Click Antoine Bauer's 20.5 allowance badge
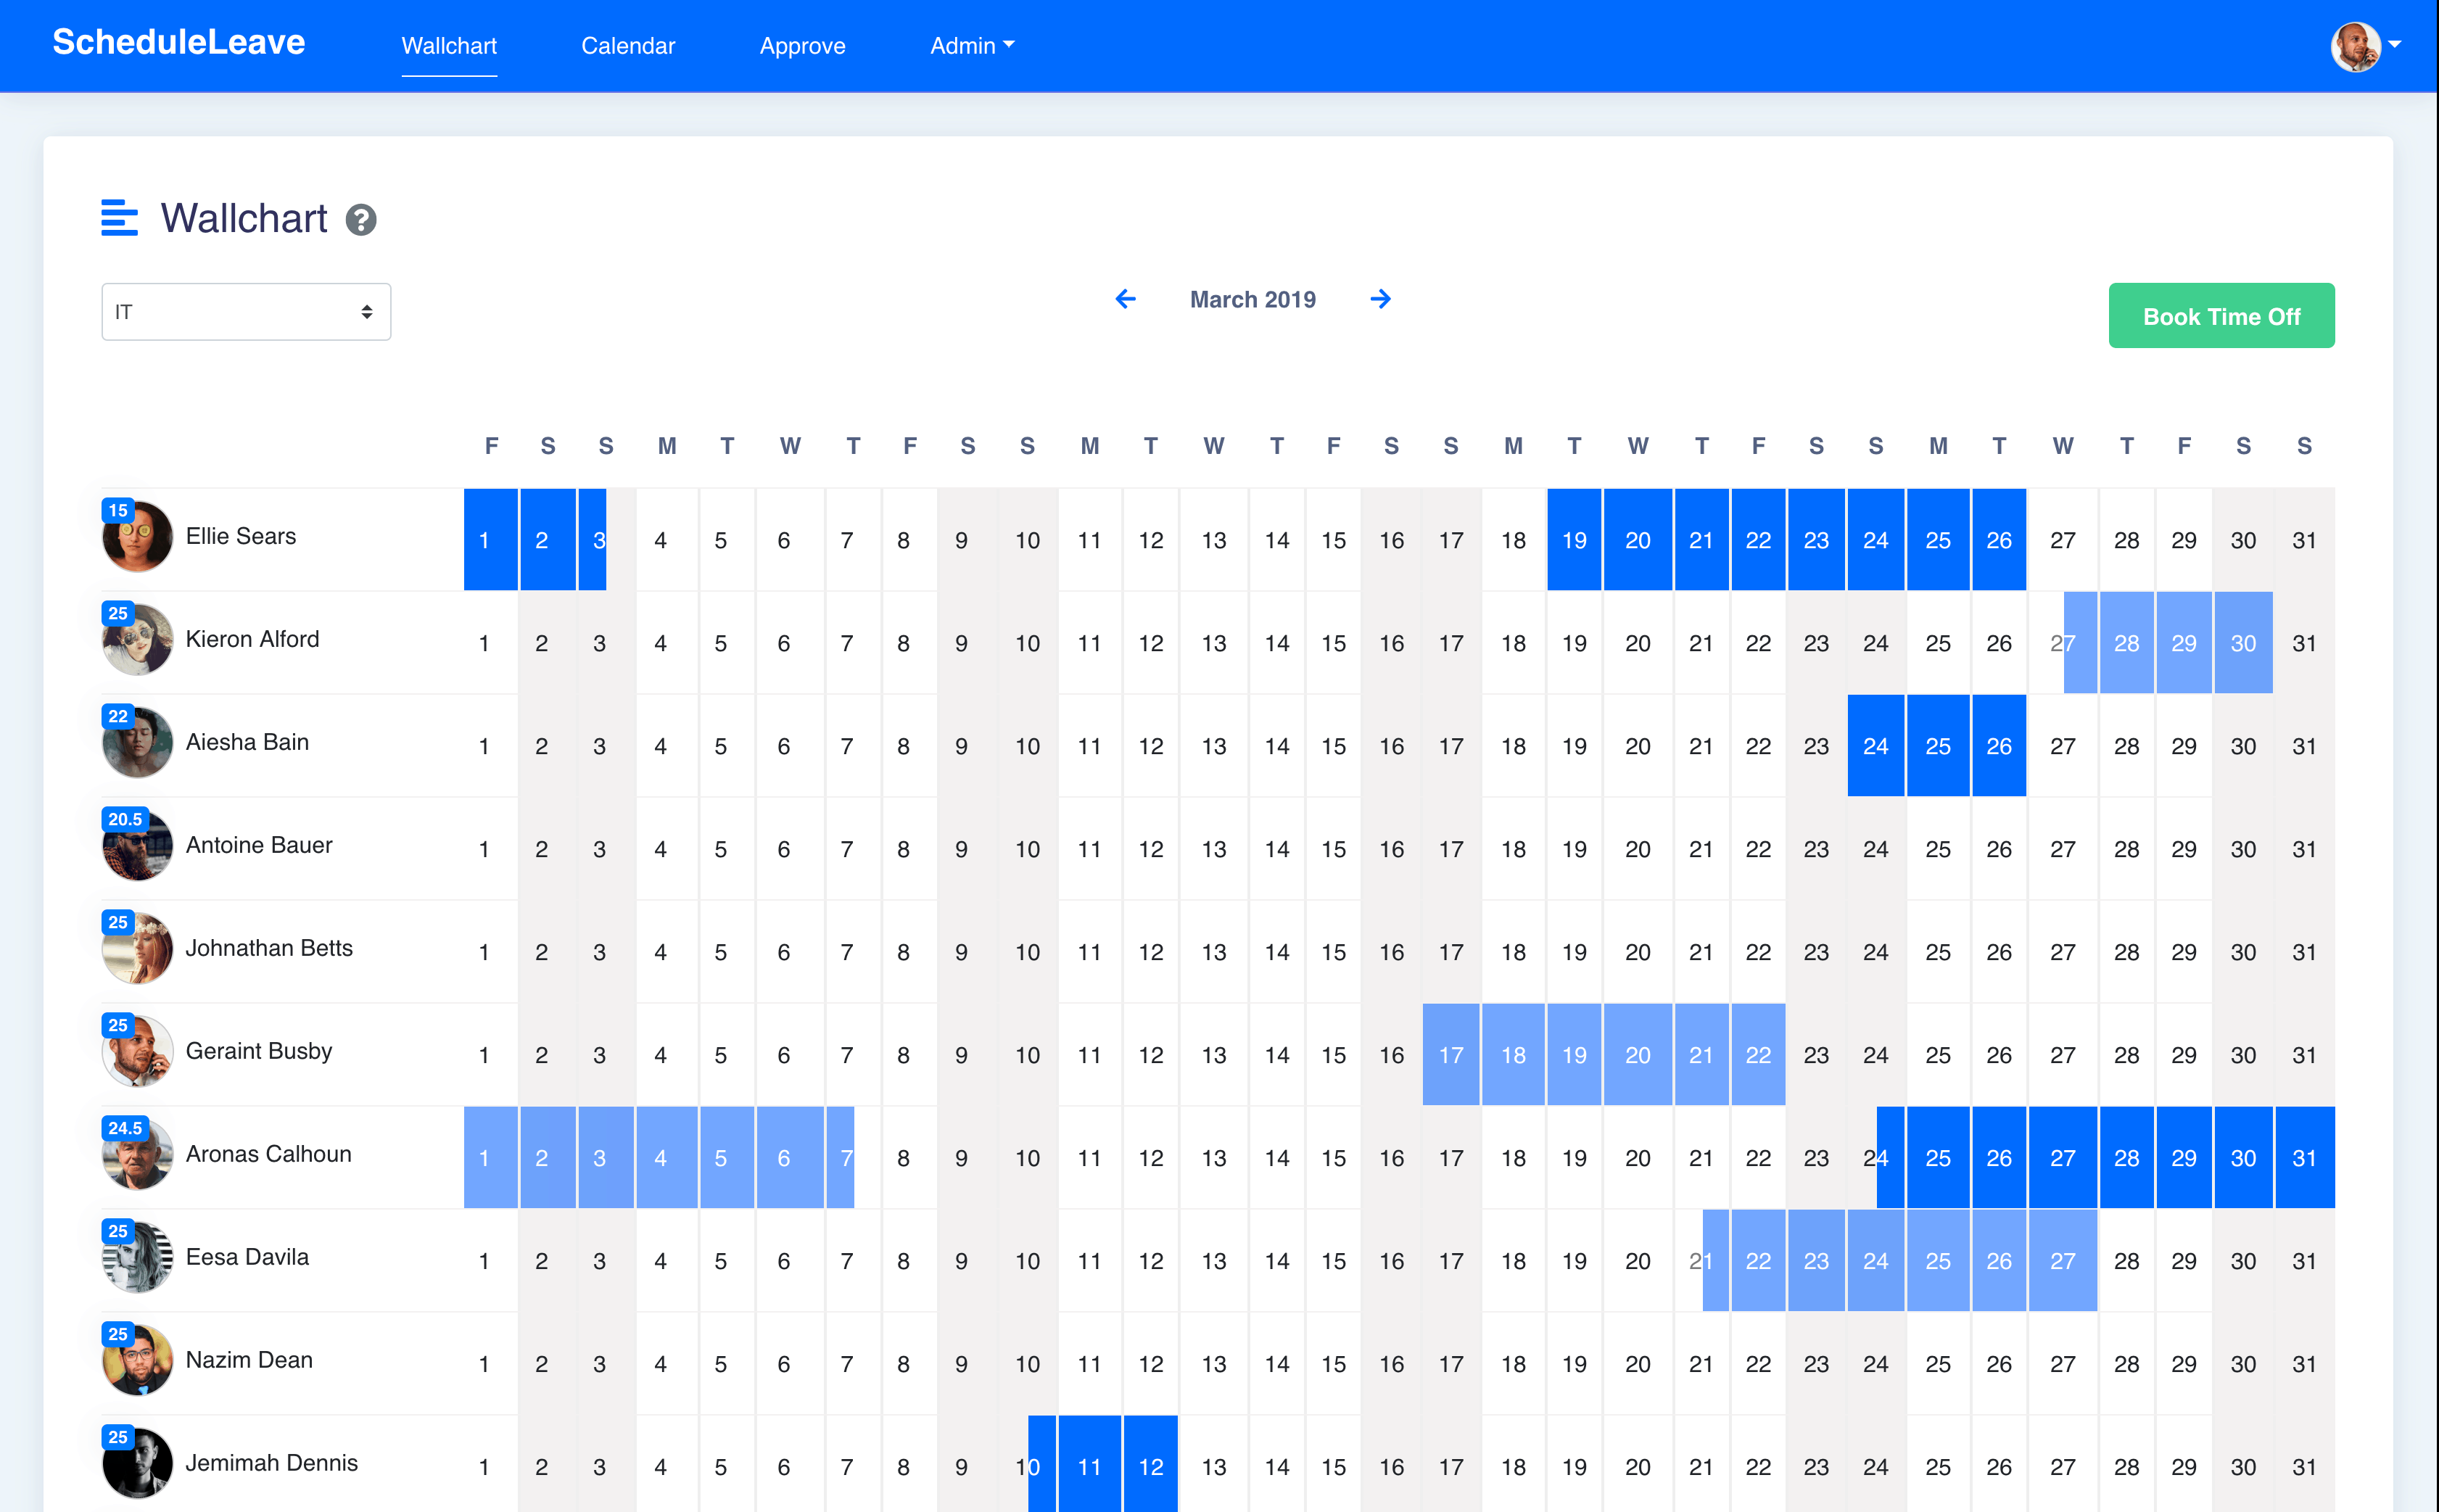This screenshot has height=1512, width=2439. [125, 819]
